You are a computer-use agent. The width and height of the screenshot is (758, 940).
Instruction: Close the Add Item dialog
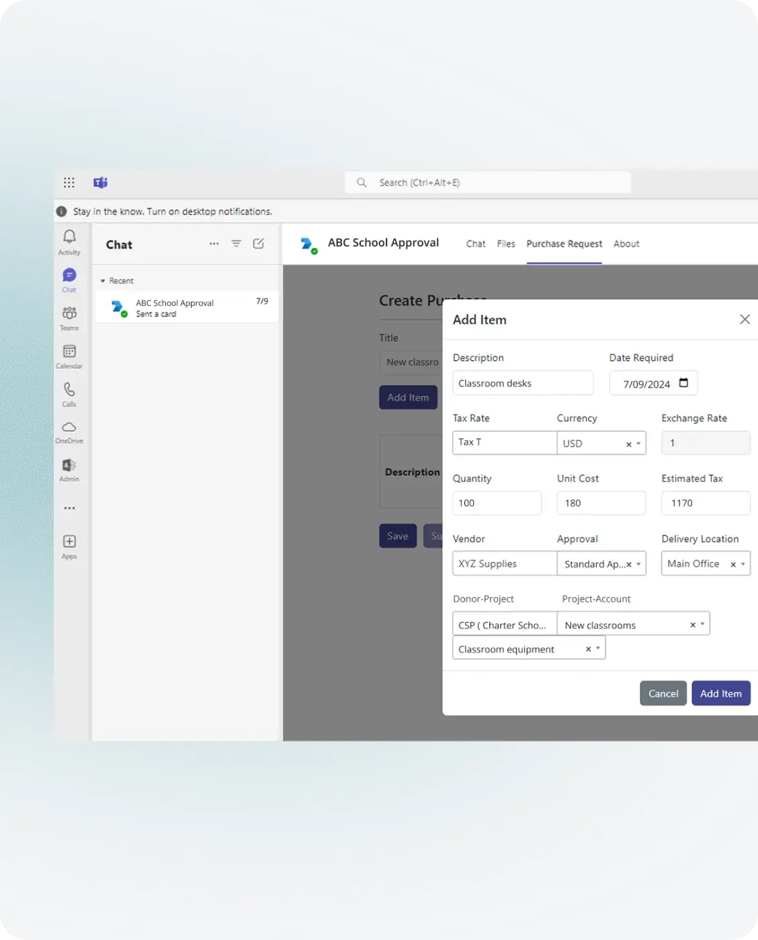coord(745,319)
